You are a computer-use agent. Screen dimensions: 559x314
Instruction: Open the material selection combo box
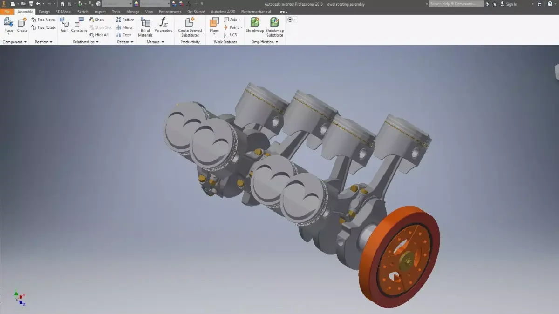pyautogui.click(x=117, y=4)
